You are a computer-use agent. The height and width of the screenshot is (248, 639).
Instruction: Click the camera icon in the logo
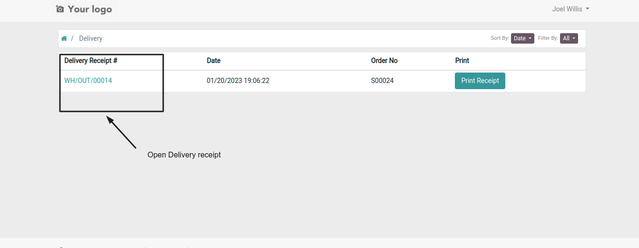59,9
